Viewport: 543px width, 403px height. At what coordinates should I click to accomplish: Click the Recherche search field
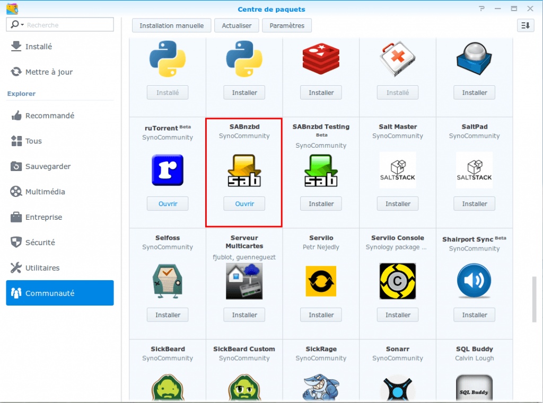(60, 24)
